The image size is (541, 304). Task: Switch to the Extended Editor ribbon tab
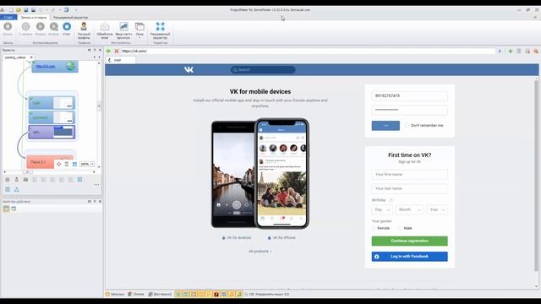[x=70, y=17]
